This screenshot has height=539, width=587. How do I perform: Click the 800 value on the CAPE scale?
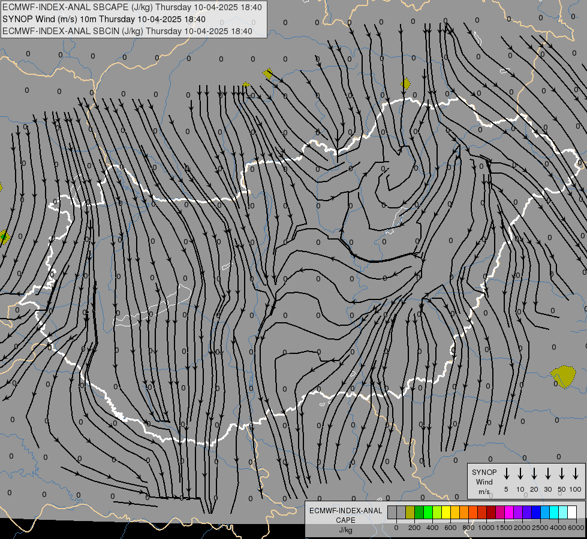pos(468,528)
